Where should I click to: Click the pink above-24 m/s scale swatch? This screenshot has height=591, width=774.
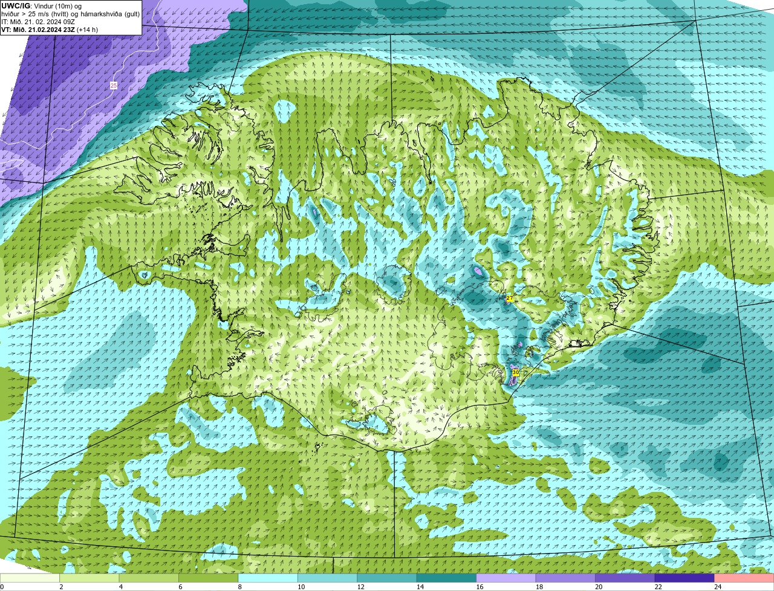pyautogui.click(x=744, y=578)
